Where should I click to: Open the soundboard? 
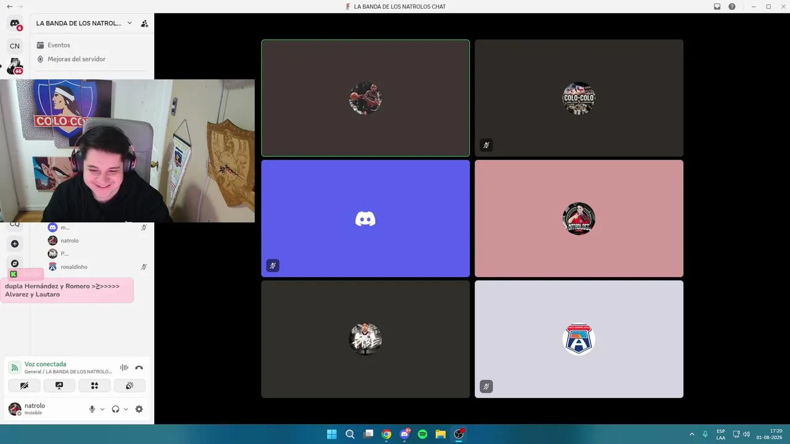tap(130, 385)
